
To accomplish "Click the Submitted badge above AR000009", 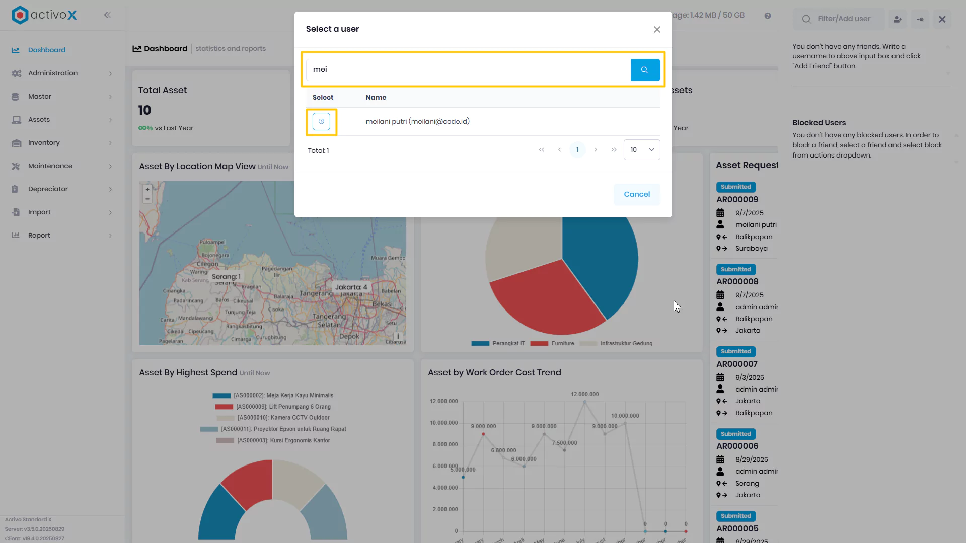I will [x=736, y=187].
